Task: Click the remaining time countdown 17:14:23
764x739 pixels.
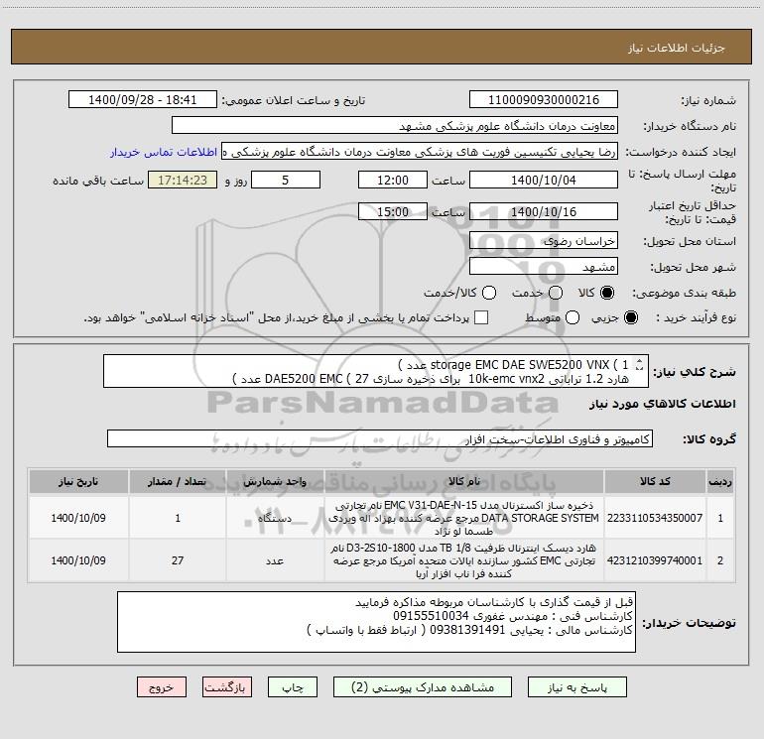Action: click(183, 180)
